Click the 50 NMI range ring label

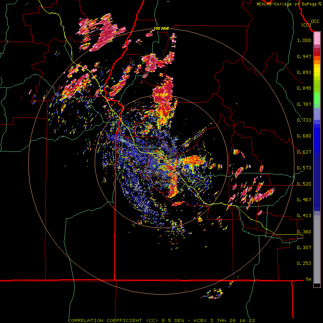pos(161,95)
